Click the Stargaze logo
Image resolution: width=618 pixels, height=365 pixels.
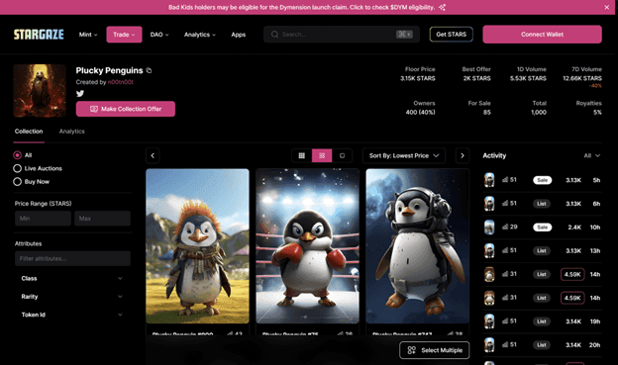coord(39,35)
